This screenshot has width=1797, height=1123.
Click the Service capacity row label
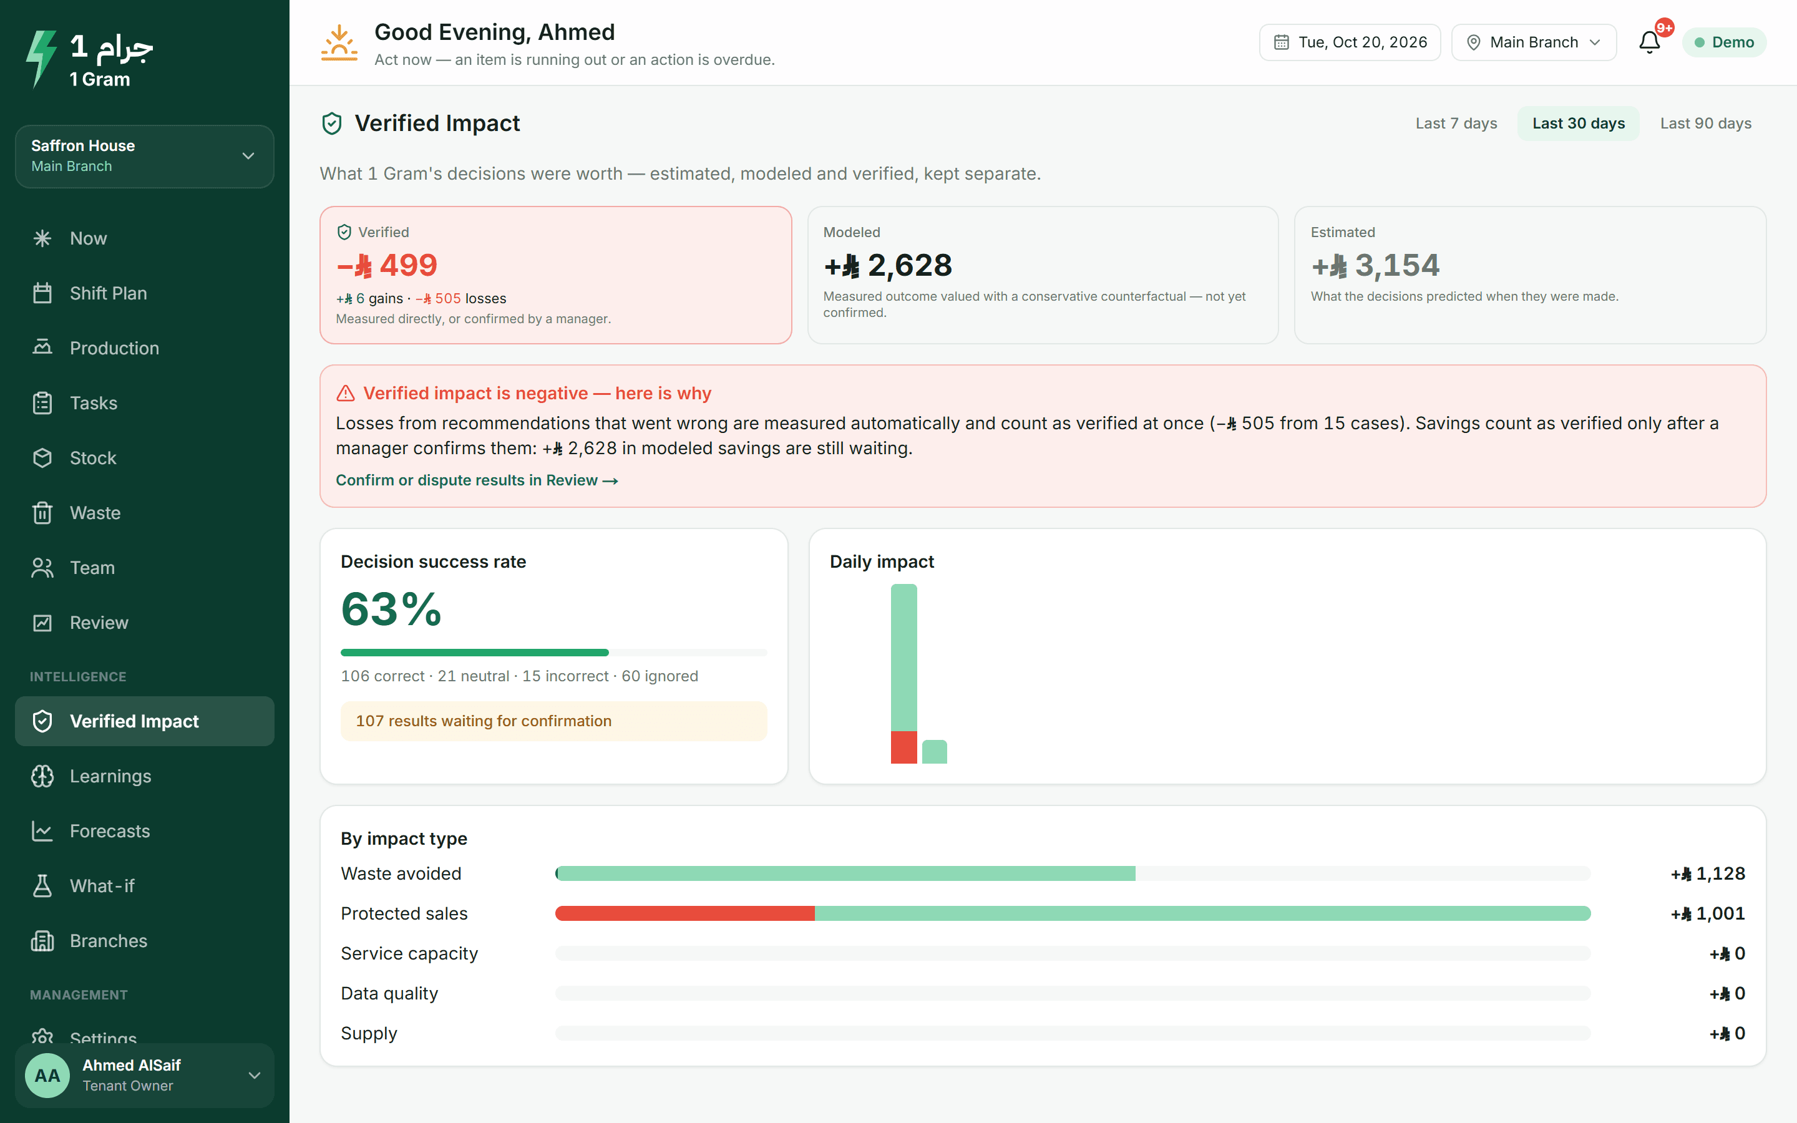pyautogui.click(x=409, y=954)
